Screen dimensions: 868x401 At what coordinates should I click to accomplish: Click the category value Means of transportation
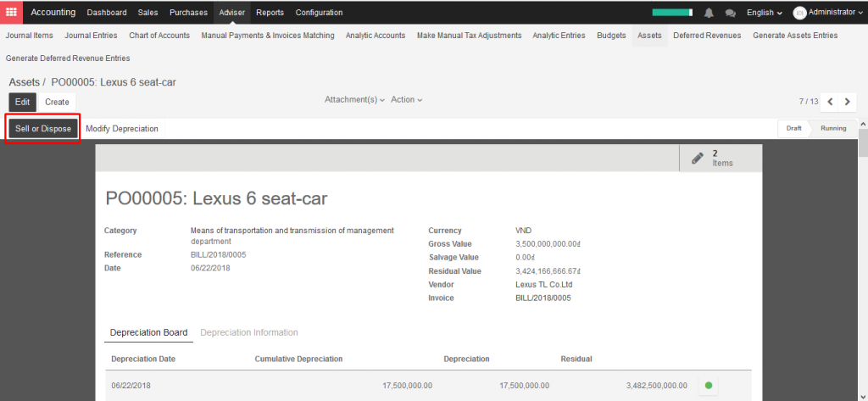pos(292,236)
